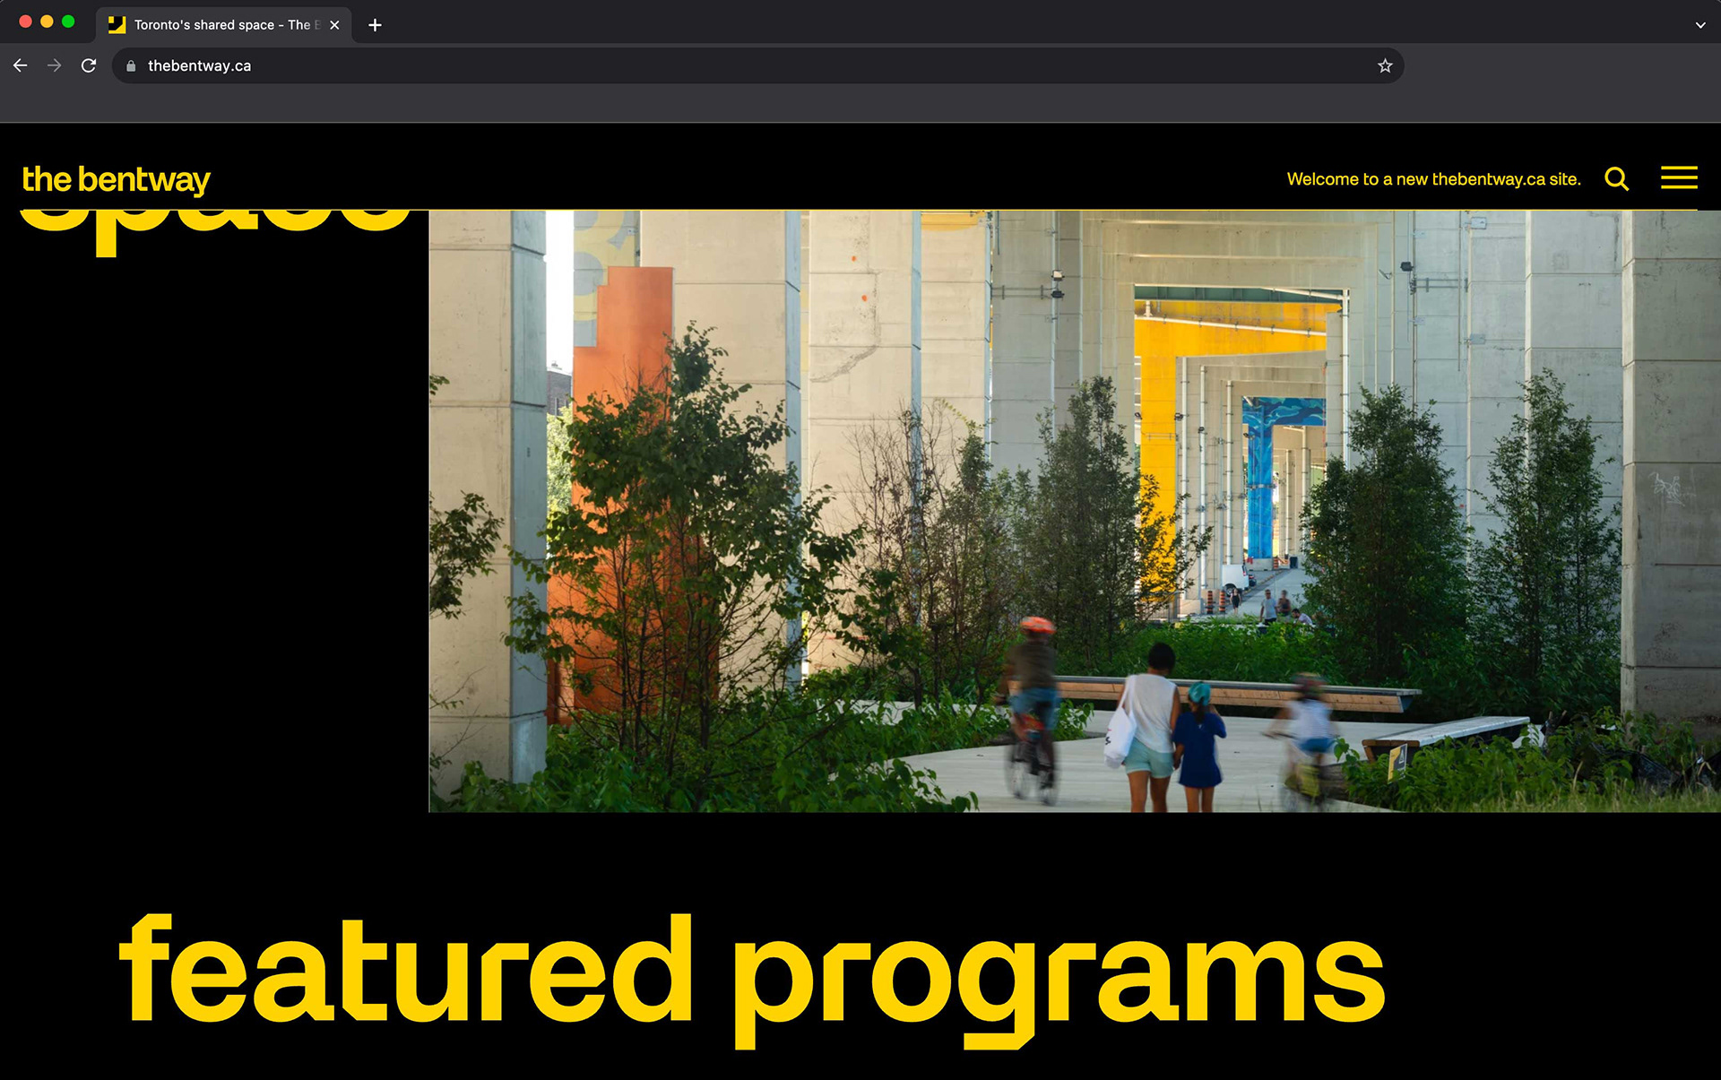Open the site search magnifier icon

(x=1616, y=179)
